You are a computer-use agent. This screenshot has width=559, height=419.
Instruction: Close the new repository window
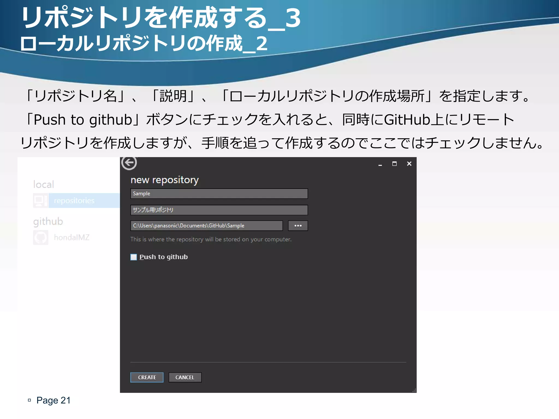click(409, 164)
